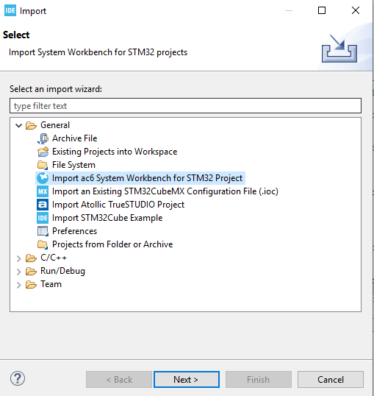Open the help question mark button
The width and height of the screenshot is (374, 396).
pyautogui.click(x=18, y=378)
